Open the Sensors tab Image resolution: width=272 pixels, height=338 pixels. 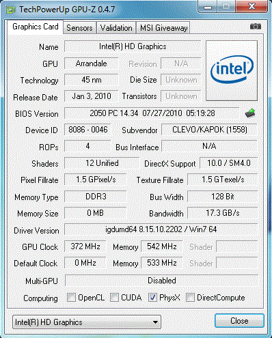tap(79, 28)
